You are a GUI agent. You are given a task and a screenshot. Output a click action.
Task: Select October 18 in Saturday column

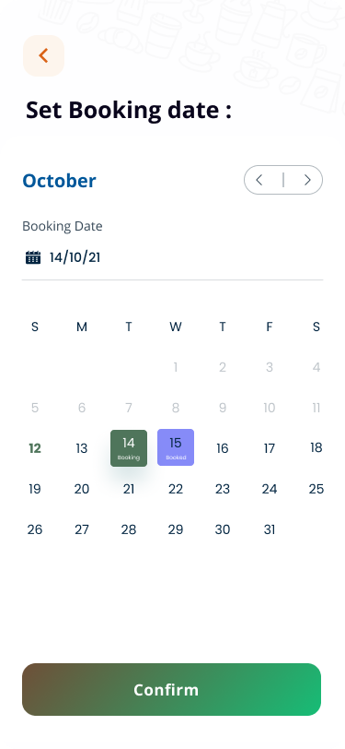pyautogui.click(x=316, y=447)
